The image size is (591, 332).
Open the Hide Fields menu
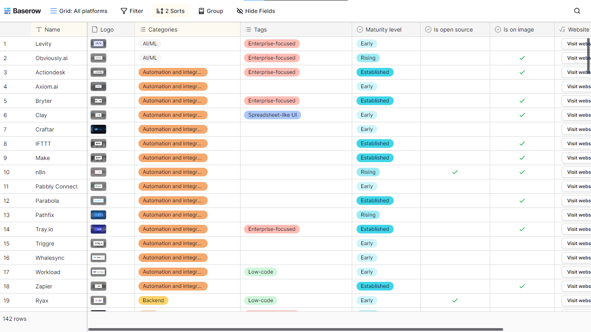256,11
